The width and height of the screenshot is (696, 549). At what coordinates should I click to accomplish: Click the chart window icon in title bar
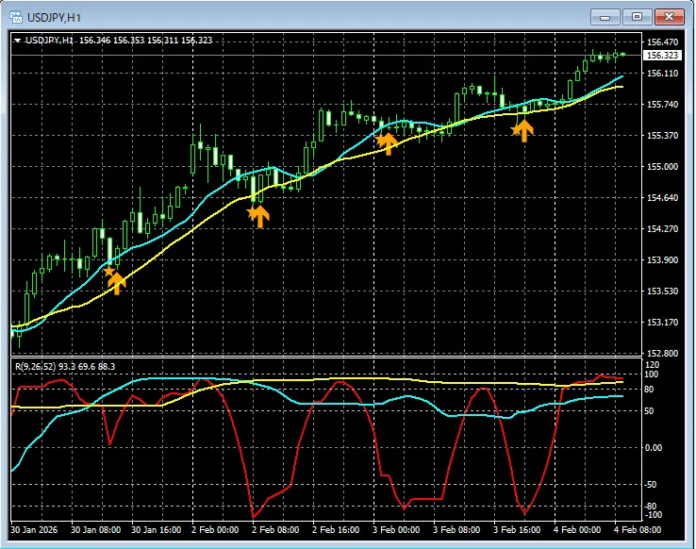(x=15, y=16)
